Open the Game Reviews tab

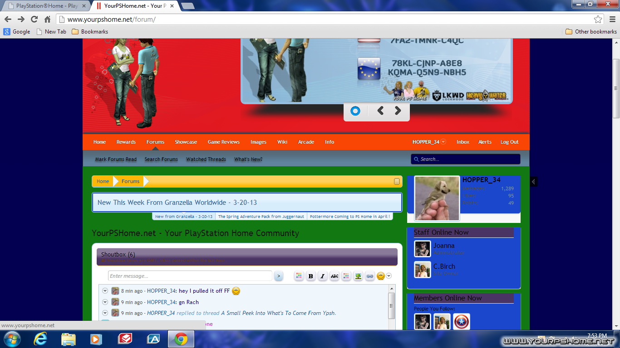pyautogui.click(x=223, y=142)
